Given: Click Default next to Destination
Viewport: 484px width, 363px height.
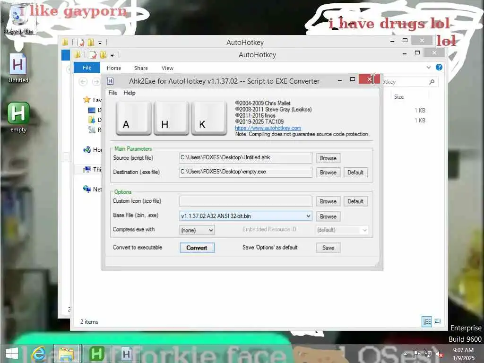Looking at the screenshot, I should pos(355,172).
